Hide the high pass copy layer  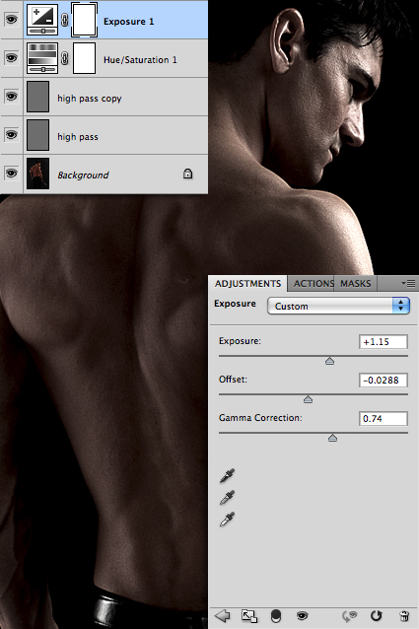(x=11, y=97)
